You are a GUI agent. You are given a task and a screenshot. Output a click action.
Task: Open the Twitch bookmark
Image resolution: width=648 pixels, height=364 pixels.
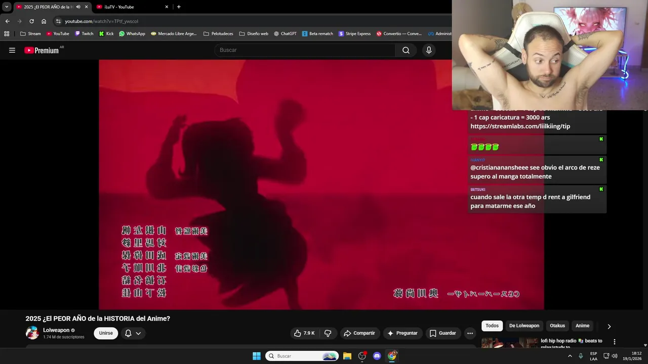click(84, 34)
